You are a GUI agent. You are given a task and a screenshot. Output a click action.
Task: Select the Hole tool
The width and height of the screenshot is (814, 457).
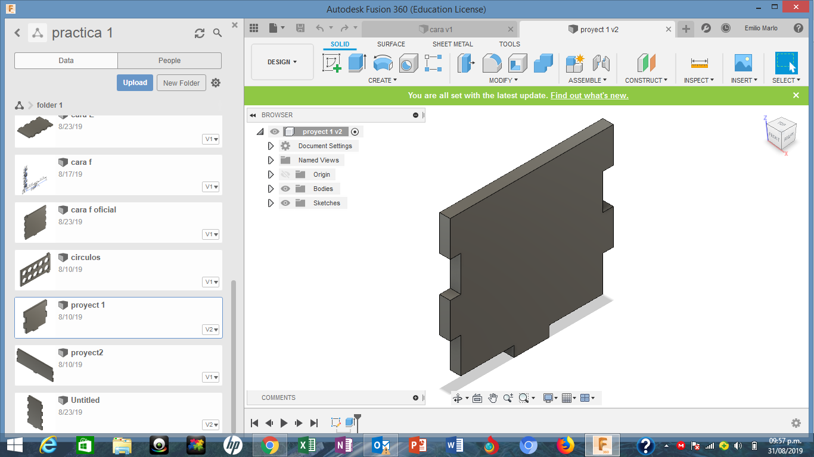(x=408, y=62)
